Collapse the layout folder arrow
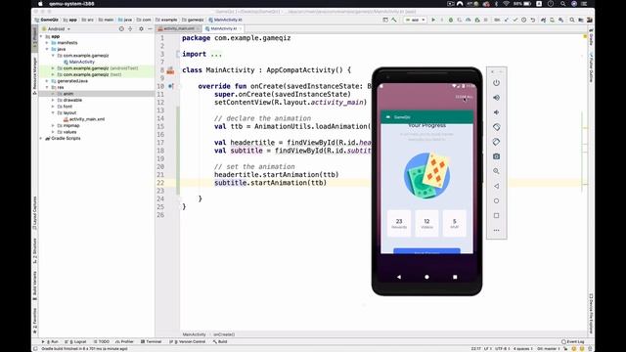Screen dimensions: 626x352 pyautogui.click(x=53, y=113)
